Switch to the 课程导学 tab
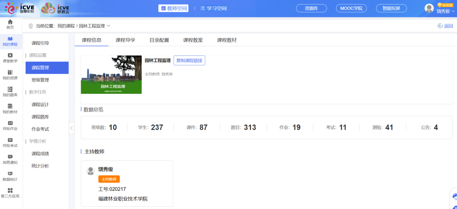Screen dimensions: 457x209 (125, 40)
